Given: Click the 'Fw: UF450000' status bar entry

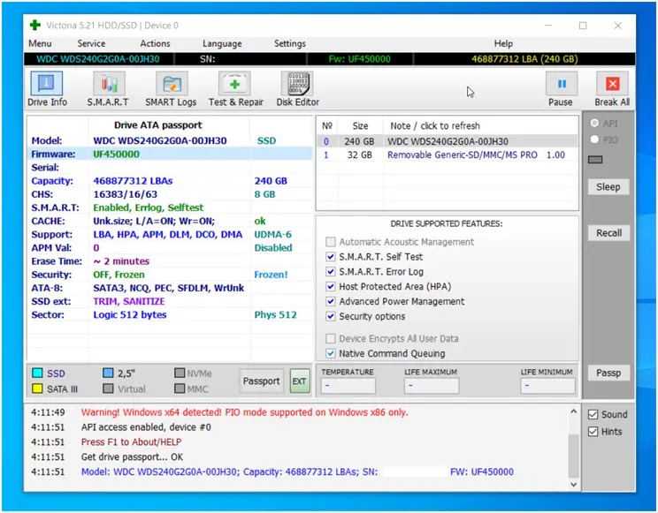Looking at the screenshot, I should tap(359, 59).
